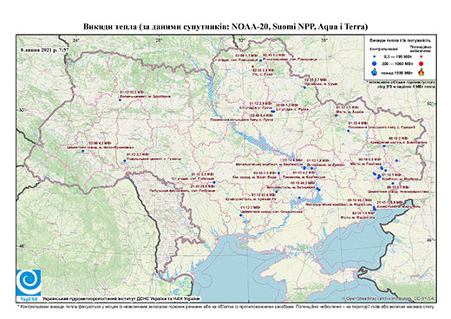Select the blue marker for the Маріуполь metallurgical plant

point(375,208)
